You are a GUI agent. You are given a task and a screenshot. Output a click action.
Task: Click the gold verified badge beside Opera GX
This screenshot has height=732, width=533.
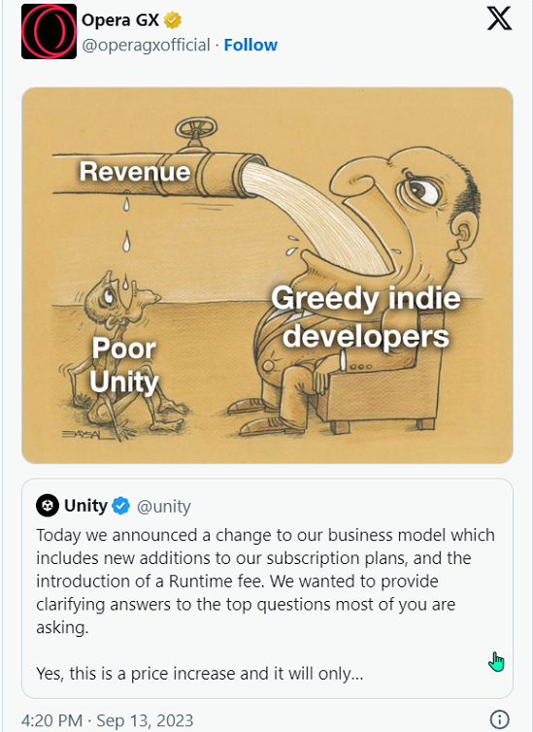click(x=172, y=20)
